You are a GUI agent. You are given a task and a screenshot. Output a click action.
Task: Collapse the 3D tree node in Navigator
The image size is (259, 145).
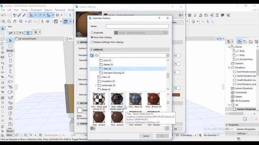229,105
